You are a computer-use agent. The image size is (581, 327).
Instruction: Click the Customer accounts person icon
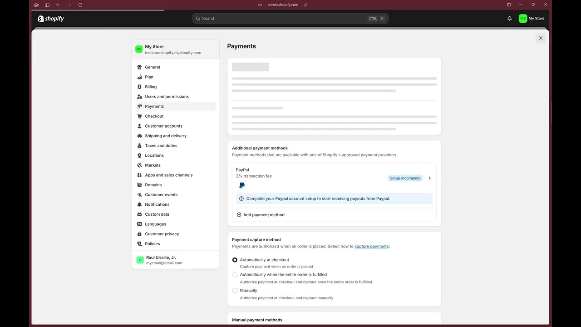click(139, 126)
